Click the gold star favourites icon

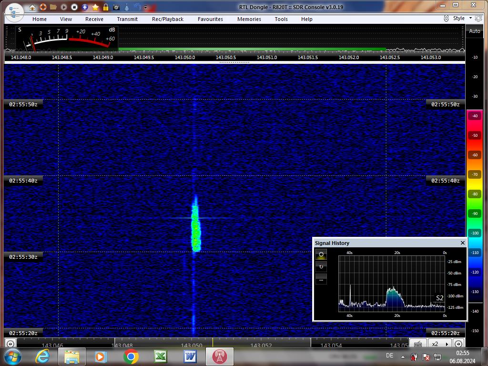point(95,7)
